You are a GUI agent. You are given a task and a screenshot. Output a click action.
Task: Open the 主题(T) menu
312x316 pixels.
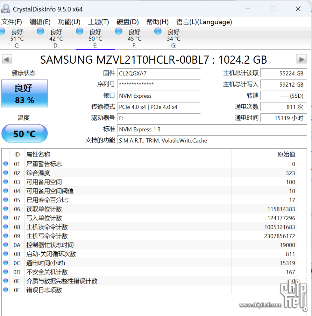coord(98,22)
